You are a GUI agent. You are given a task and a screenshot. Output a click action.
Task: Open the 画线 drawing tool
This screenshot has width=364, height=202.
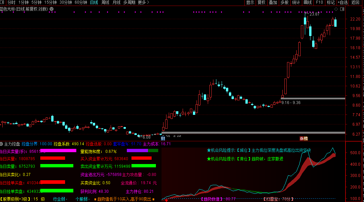pos(308,3)
